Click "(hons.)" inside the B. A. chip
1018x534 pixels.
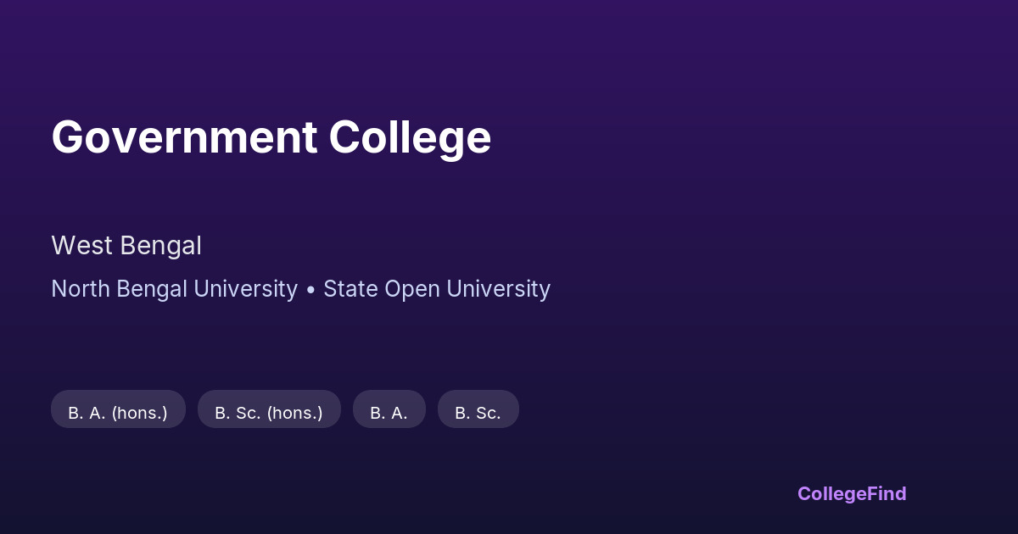pyautogui.click(x=139, y=413)
